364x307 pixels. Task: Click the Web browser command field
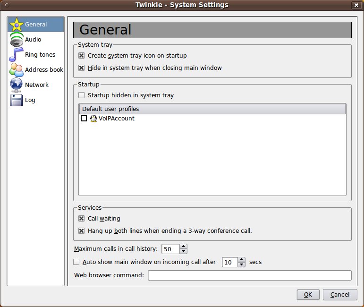click(x=249, y=275)
